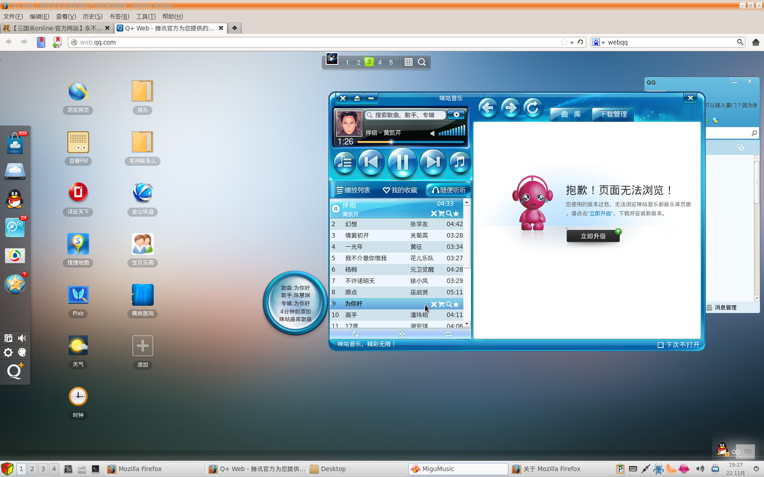Screen dimensions: 764x477
Task: Open the desktop grid overview icon
Action: [x=408, y=62]
